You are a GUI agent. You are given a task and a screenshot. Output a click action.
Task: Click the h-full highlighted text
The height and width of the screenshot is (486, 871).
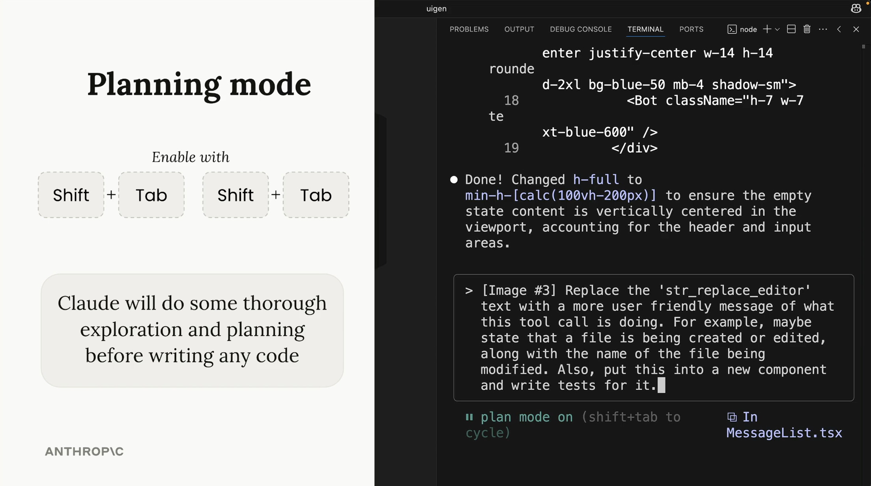point(596,180)
